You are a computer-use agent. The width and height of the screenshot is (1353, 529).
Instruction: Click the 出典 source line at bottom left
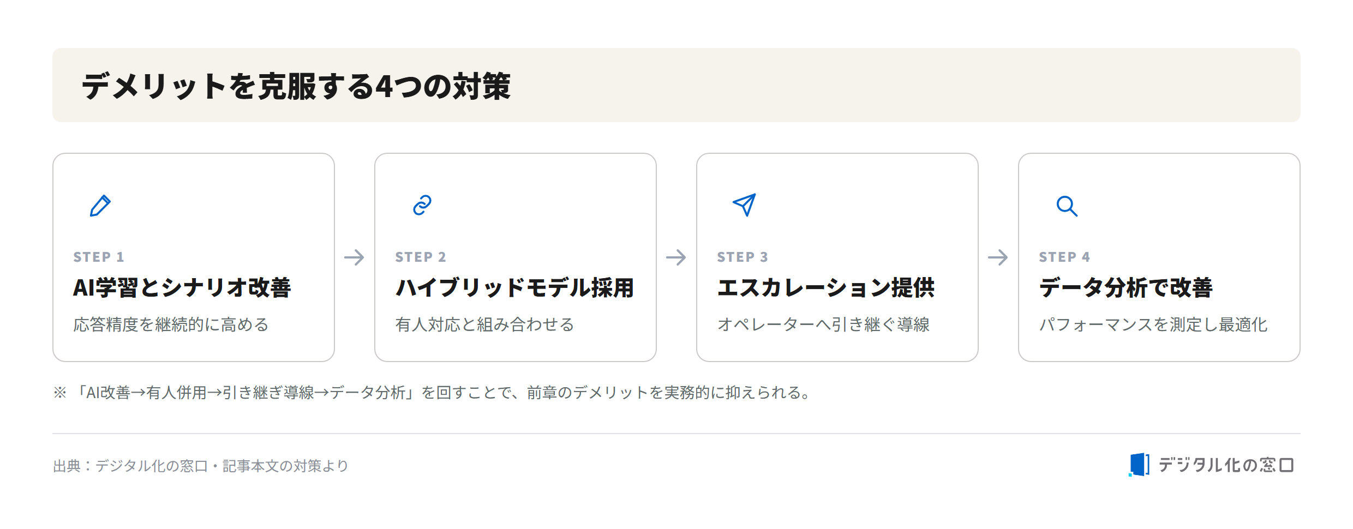pos(201,466)
